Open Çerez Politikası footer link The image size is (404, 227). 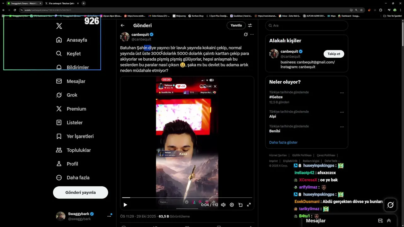326,155
